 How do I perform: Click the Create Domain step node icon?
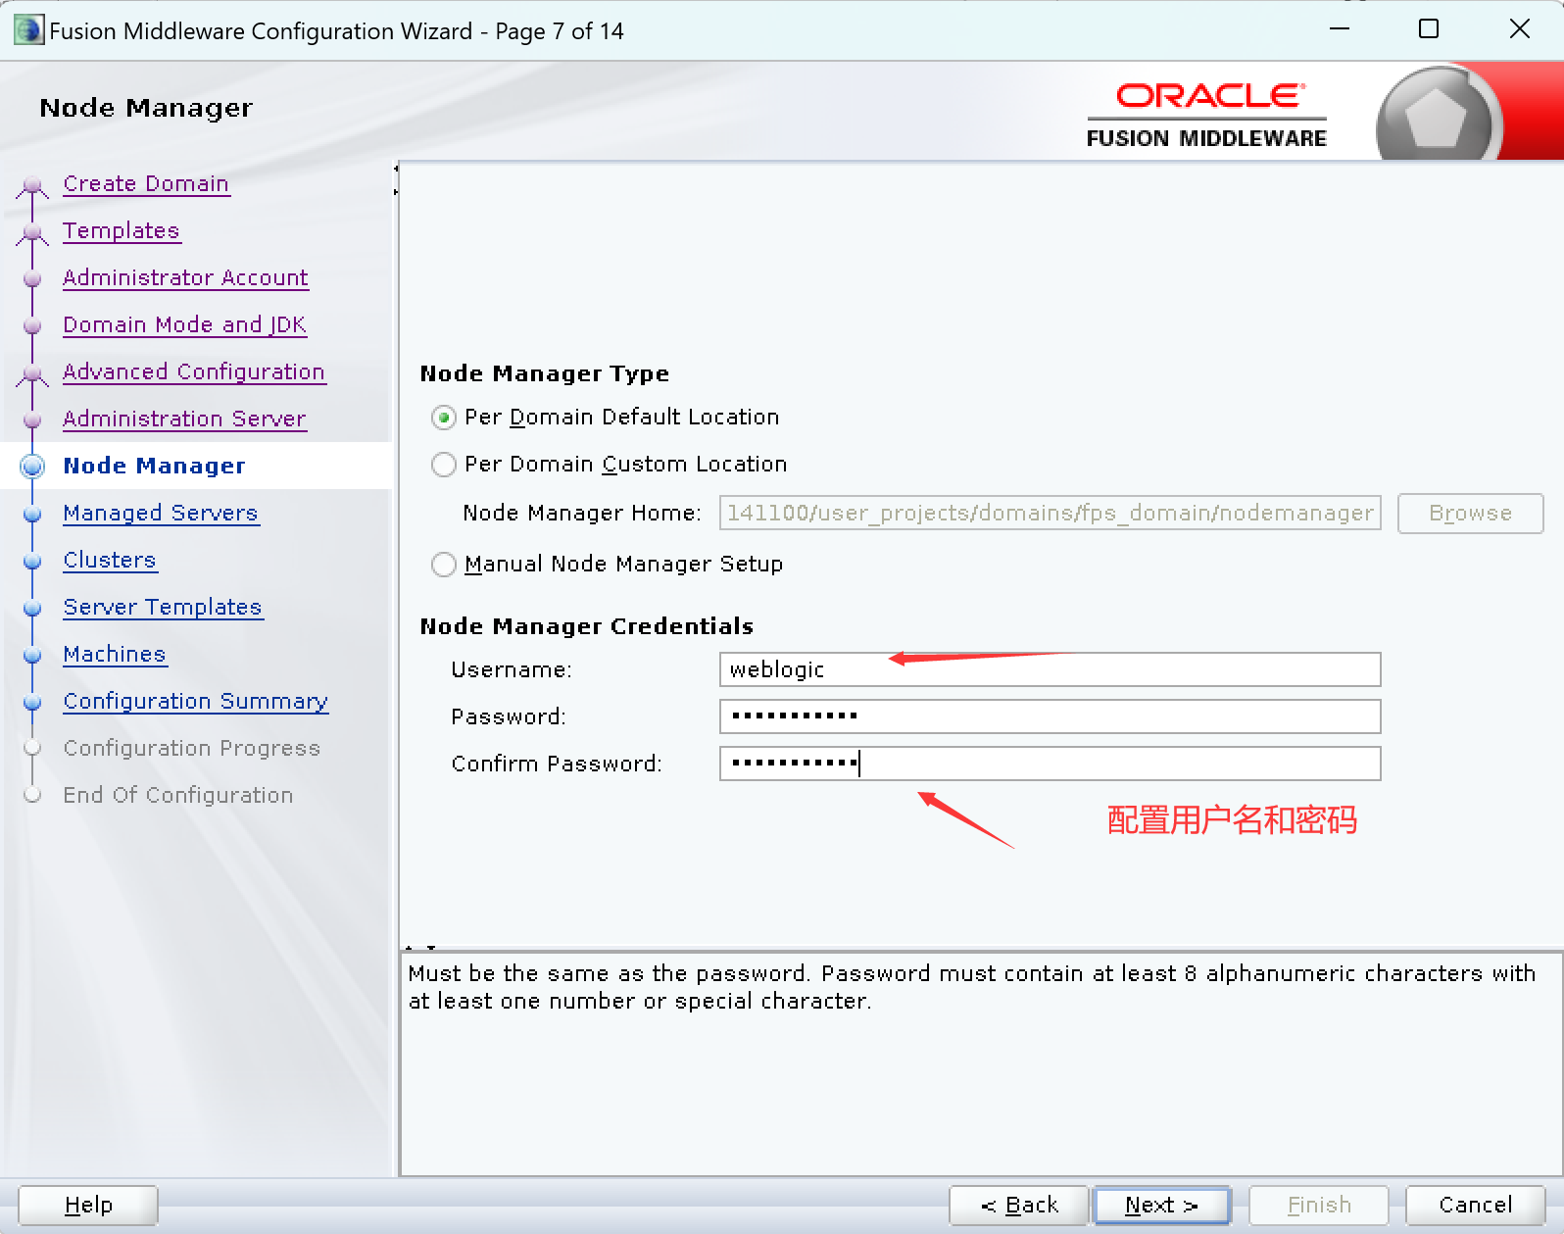pyautogui.click(x=32, y=185)
